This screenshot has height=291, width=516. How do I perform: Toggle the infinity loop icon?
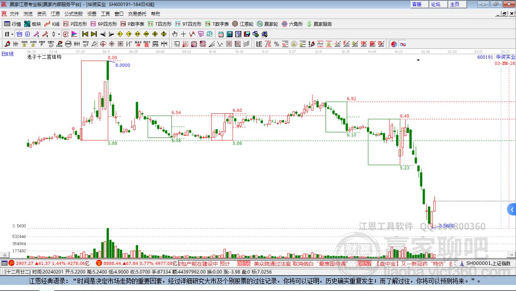403,44
